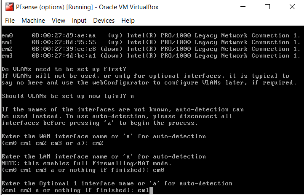Minimize the PFsense VM window
The height and width of the screenshot is (195, 304).
243,7
